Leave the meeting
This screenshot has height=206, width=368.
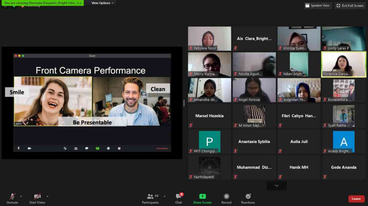[x=356, y=199]
